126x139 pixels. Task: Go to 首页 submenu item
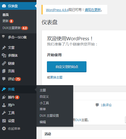click(6, 15)
